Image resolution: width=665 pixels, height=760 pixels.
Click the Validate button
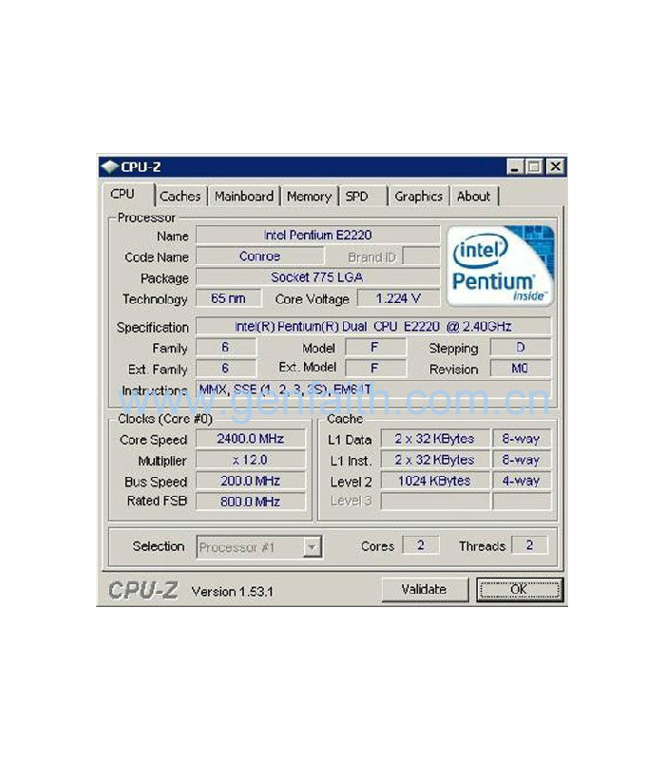tap(425, 589)
